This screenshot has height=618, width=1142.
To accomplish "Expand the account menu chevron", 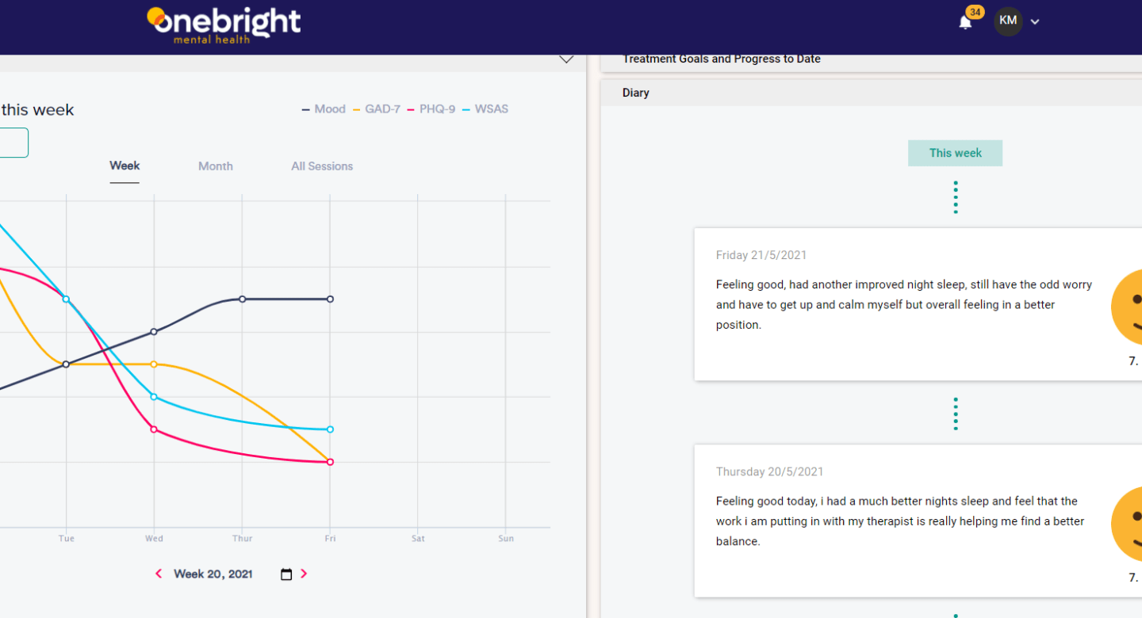I will [x=1035, y=22].
